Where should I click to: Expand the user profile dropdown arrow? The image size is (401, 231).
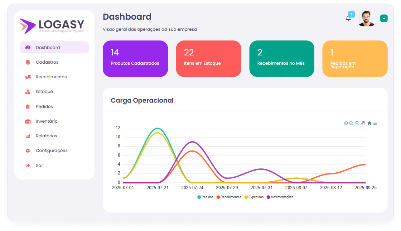[x=384, y=18]
